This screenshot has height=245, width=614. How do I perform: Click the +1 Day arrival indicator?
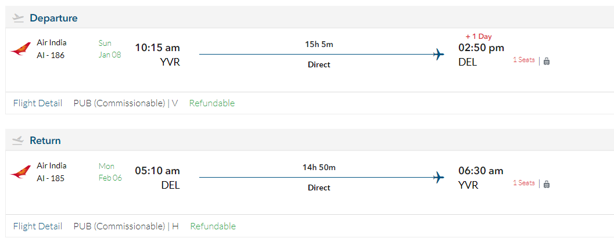pos(478,37)
